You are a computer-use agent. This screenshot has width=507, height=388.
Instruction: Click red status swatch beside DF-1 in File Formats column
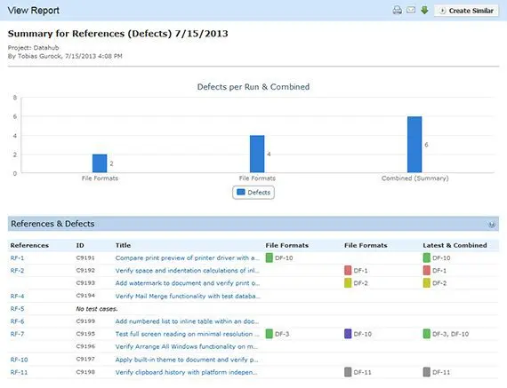348,270
